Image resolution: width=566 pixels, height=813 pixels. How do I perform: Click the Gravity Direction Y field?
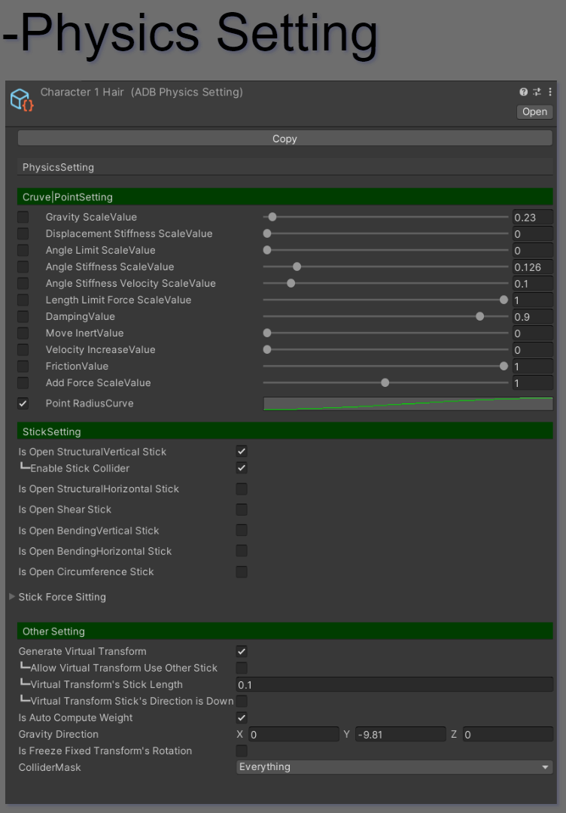400,735
